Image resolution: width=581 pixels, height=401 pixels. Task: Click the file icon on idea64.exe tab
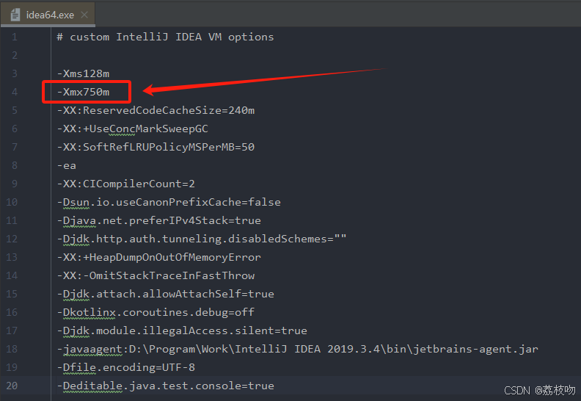(15, 15)
